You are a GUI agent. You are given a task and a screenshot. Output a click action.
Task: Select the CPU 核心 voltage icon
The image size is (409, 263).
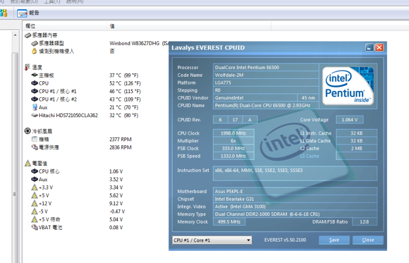[34, 171]
